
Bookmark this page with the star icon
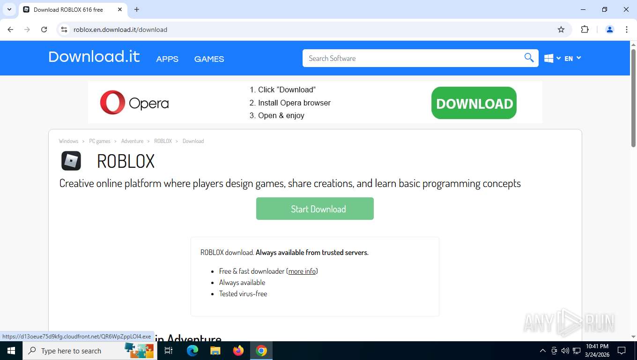pos(561,30)
